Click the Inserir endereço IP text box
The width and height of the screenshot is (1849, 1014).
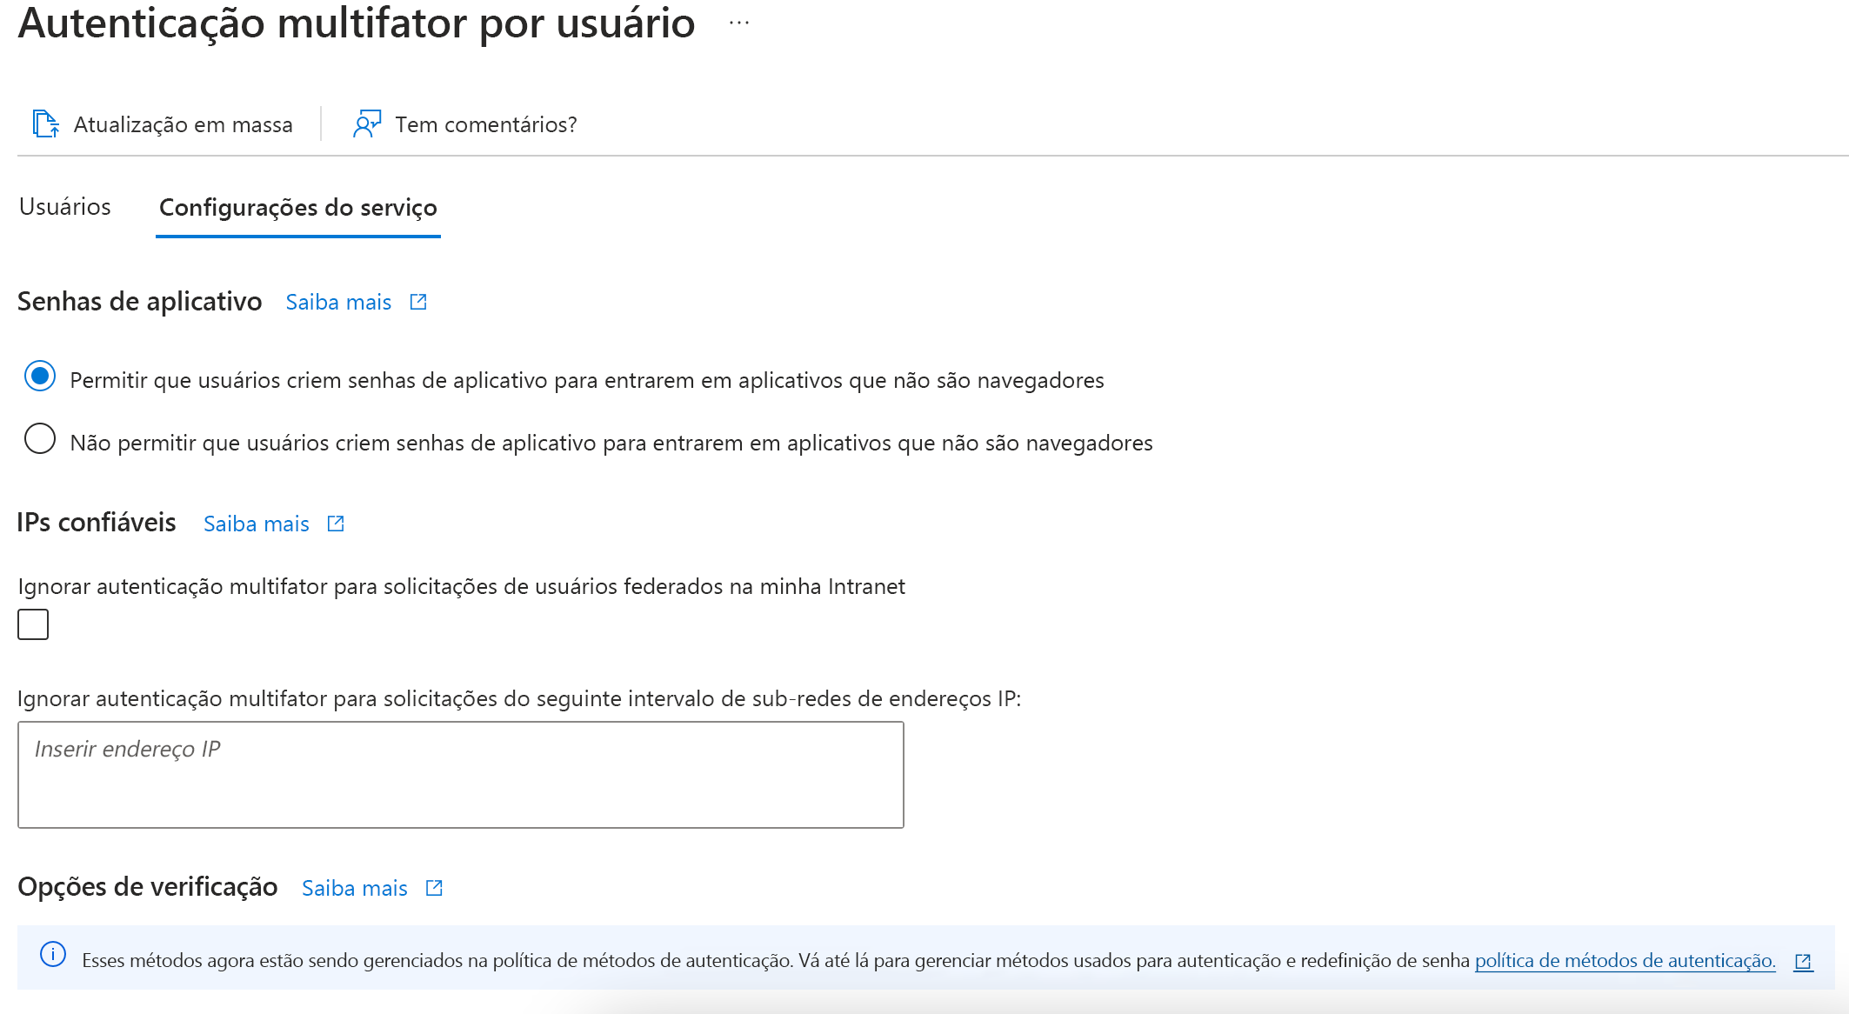coord(461,775)
